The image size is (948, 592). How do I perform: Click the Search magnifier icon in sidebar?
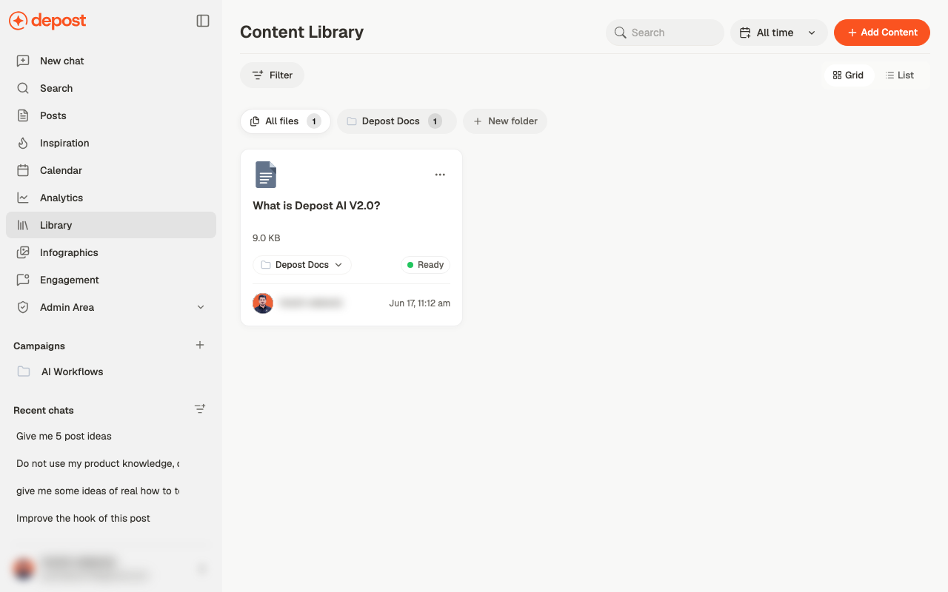(x=23, y=88)
